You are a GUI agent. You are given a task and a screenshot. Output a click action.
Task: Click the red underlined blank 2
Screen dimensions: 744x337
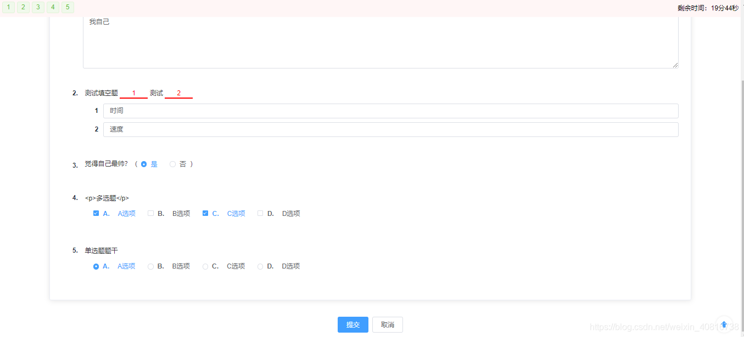coord(178,93)
